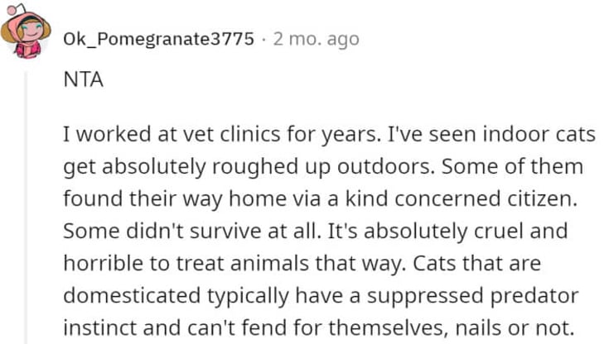Screen dimensions: 604x344
Task: Click the sentence 'Some didn't survive at all'
Action: click(x=191, y=232)
